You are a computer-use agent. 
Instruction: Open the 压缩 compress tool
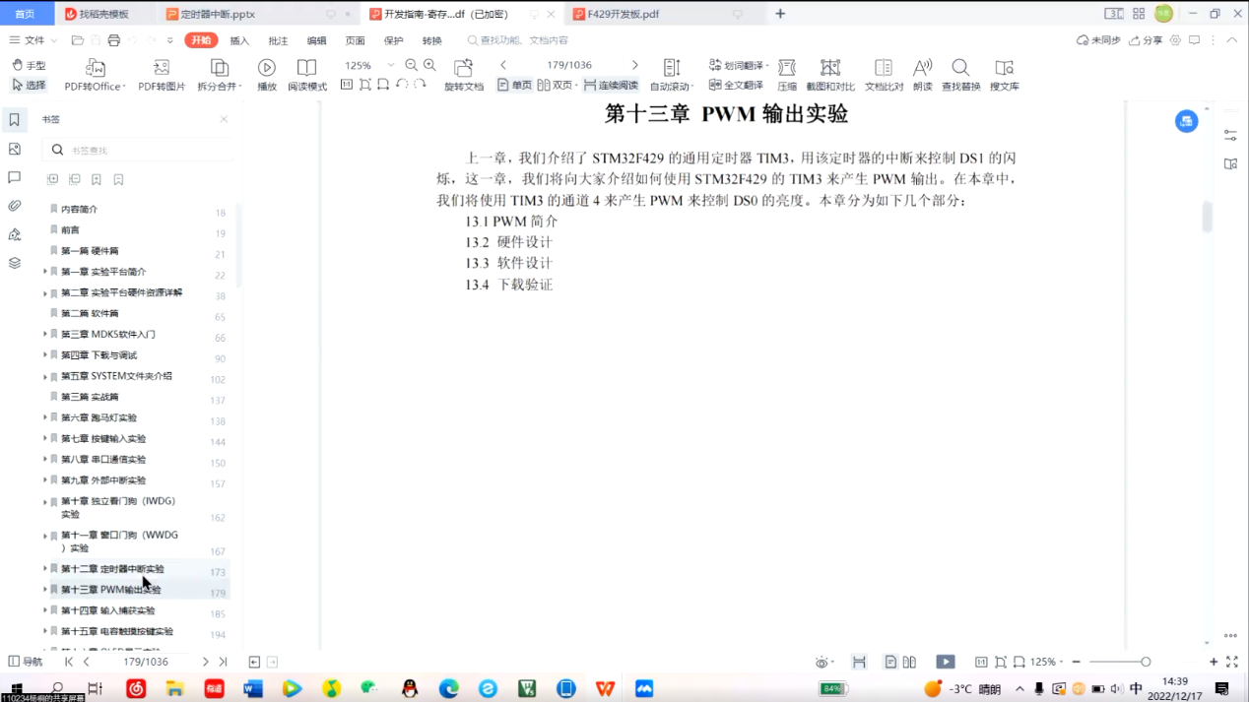[787, 68]
